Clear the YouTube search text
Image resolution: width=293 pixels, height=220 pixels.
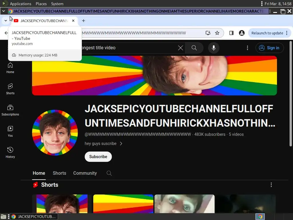(181, 48)
